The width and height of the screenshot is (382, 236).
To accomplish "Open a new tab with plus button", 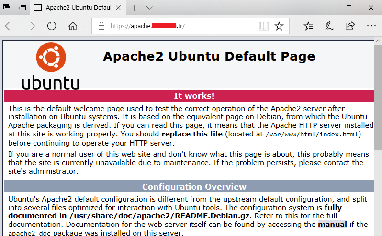I will tap(134, 8).
